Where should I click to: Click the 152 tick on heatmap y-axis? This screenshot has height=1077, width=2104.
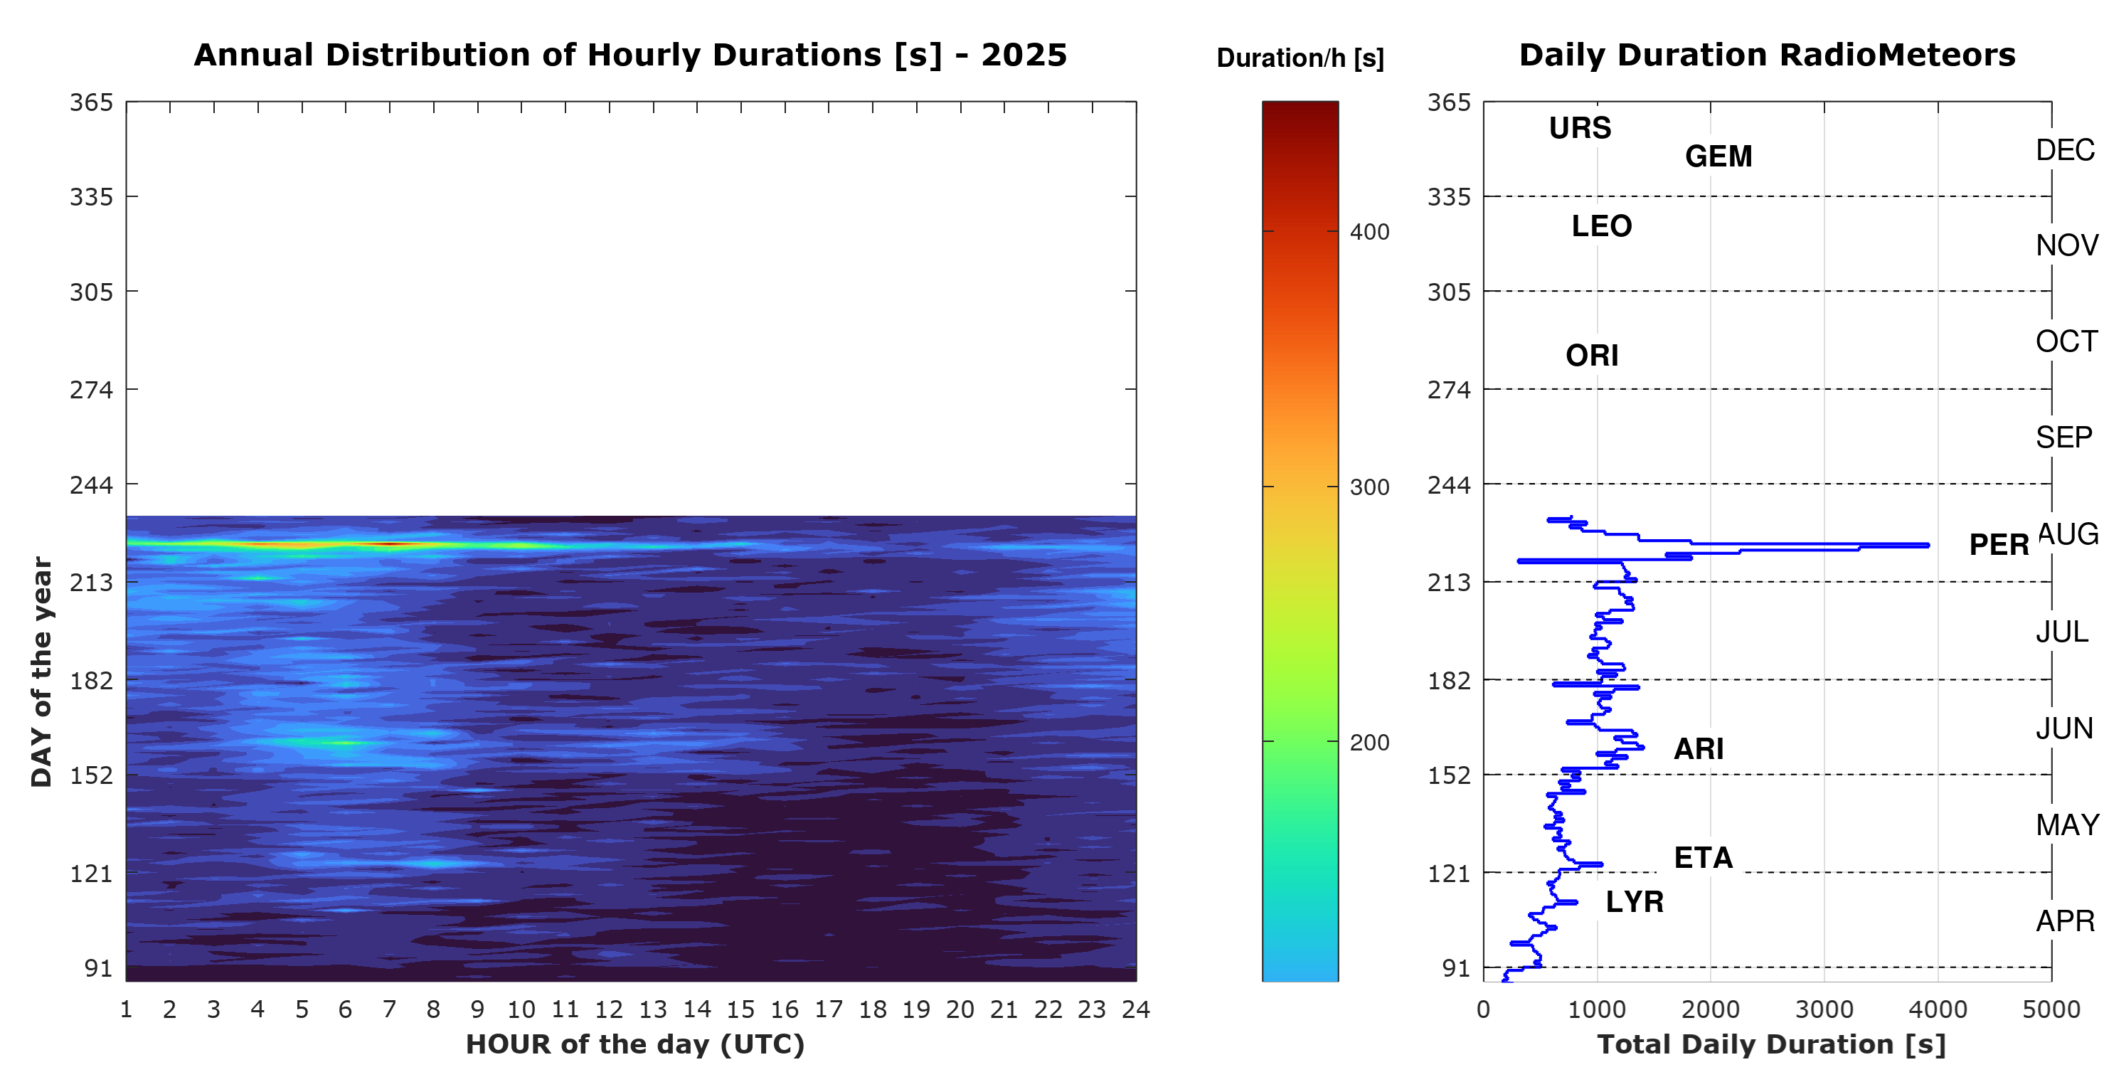92,775
